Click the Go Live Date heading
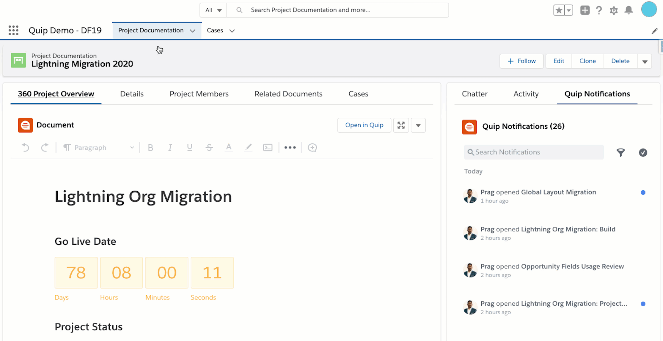Viewport: 663px width, 341px height. 85,241
